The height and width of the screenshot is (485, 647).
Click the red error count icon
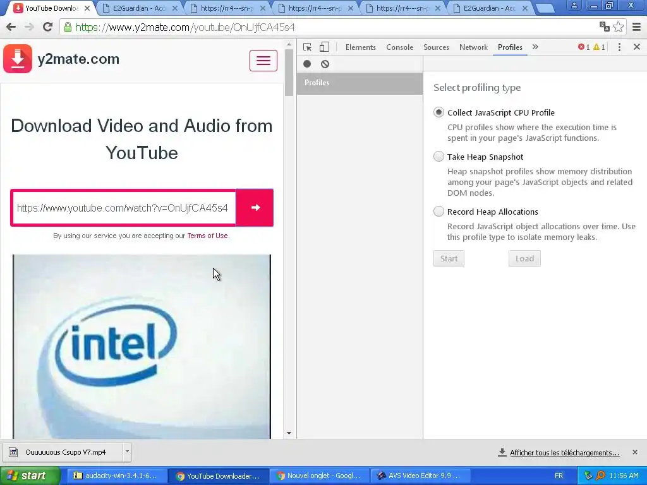coord(581,47)
